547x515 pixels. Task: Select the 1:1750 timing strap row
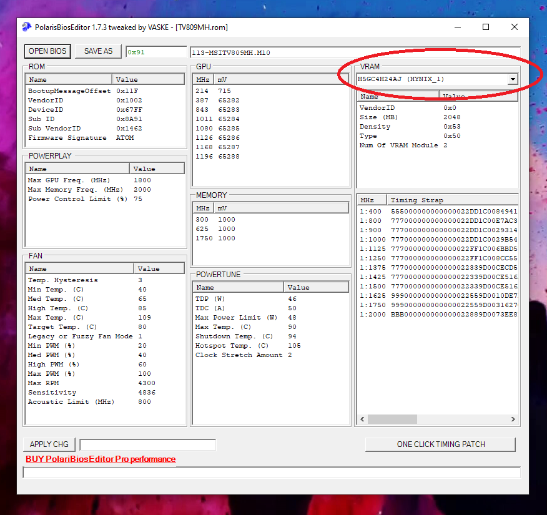point(438,305)
